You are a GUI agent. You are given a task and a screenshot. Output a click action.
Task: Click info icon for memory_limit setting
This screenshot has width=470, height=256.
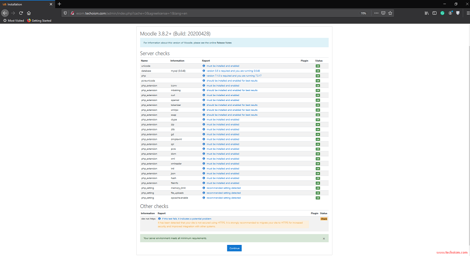204,188
